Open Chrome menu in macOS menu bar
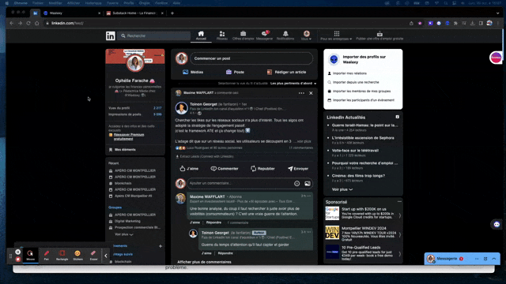 [x=21, y=3]
